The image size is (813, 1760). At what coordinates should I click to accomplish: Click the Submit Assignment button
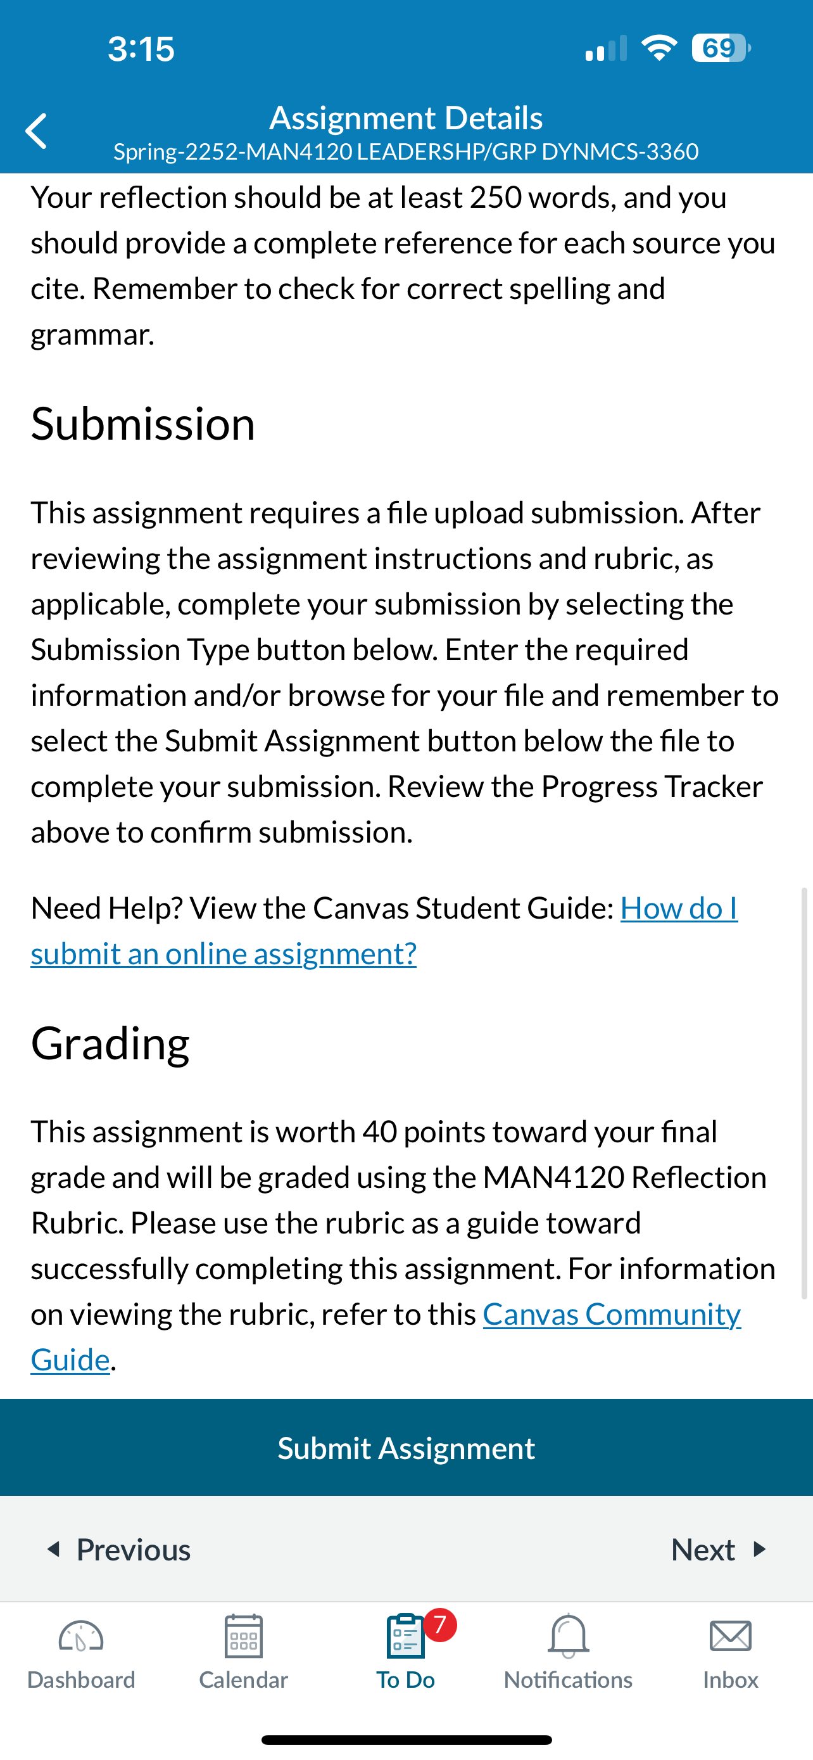[406, 1448]
